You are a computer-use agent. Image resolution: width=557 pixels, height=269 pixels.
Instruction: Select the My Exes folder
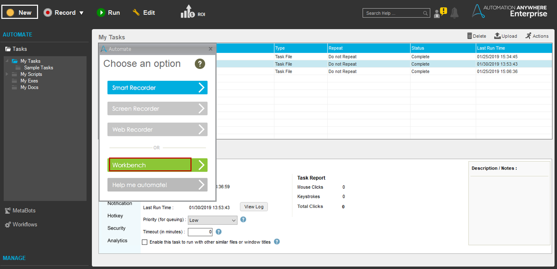[29, 81]
